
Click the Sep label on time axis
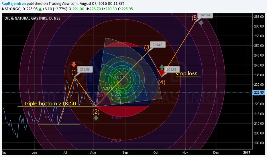point(125,152)
